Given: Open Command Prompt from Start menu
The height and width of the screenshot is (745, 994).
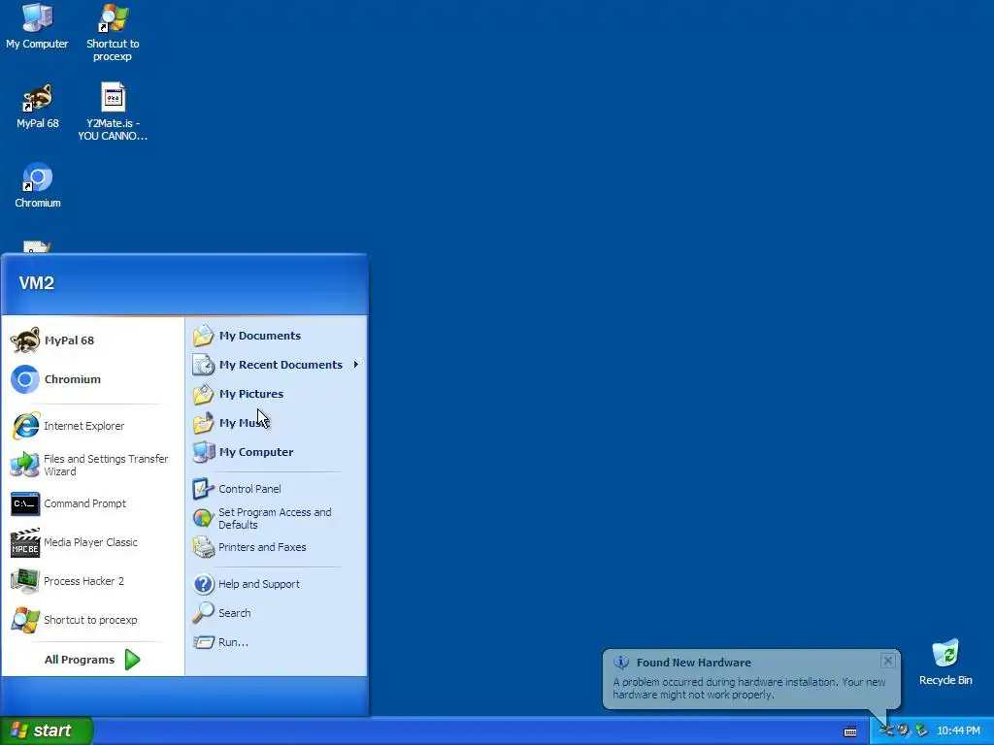Looking at the screenshot, I should [92, 503].
